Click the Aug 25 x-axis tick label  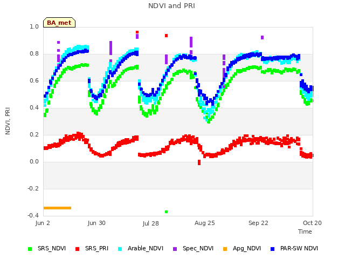pyautogui.click(x=205, y=223)
